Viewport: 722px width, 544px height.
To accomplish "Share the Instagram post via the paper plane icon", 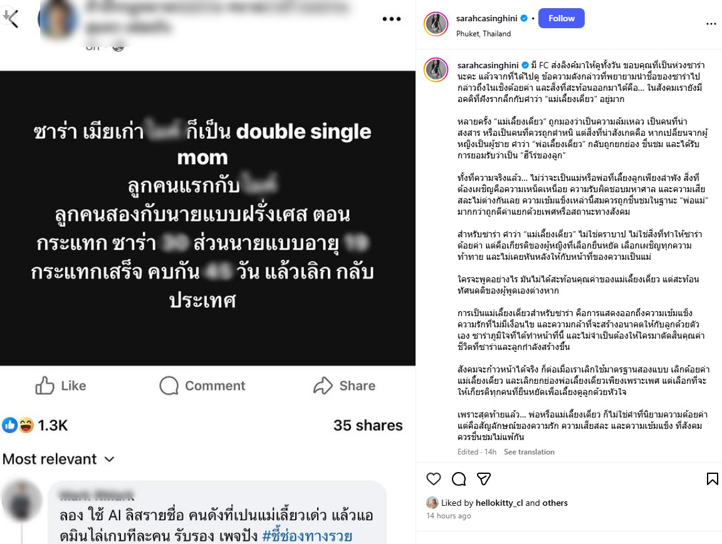I will point(483,479).
